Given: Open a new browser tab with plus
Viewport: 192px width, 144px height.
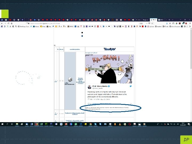Looking at the screenshot, I should point(169,20).
